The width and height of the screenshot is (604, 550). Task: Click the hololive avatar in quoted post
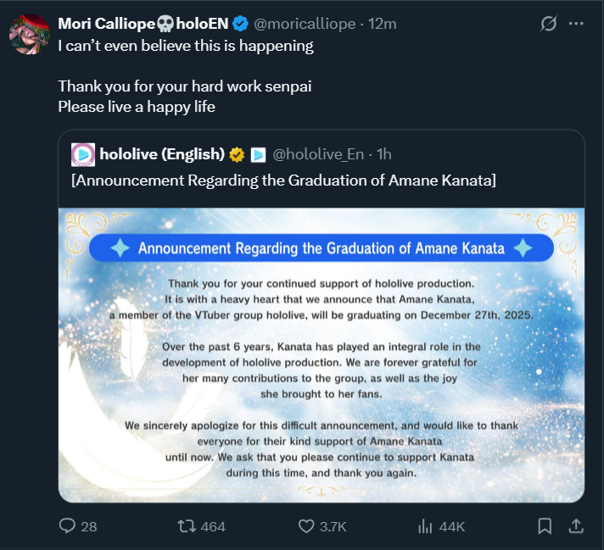tap(83, 154)
